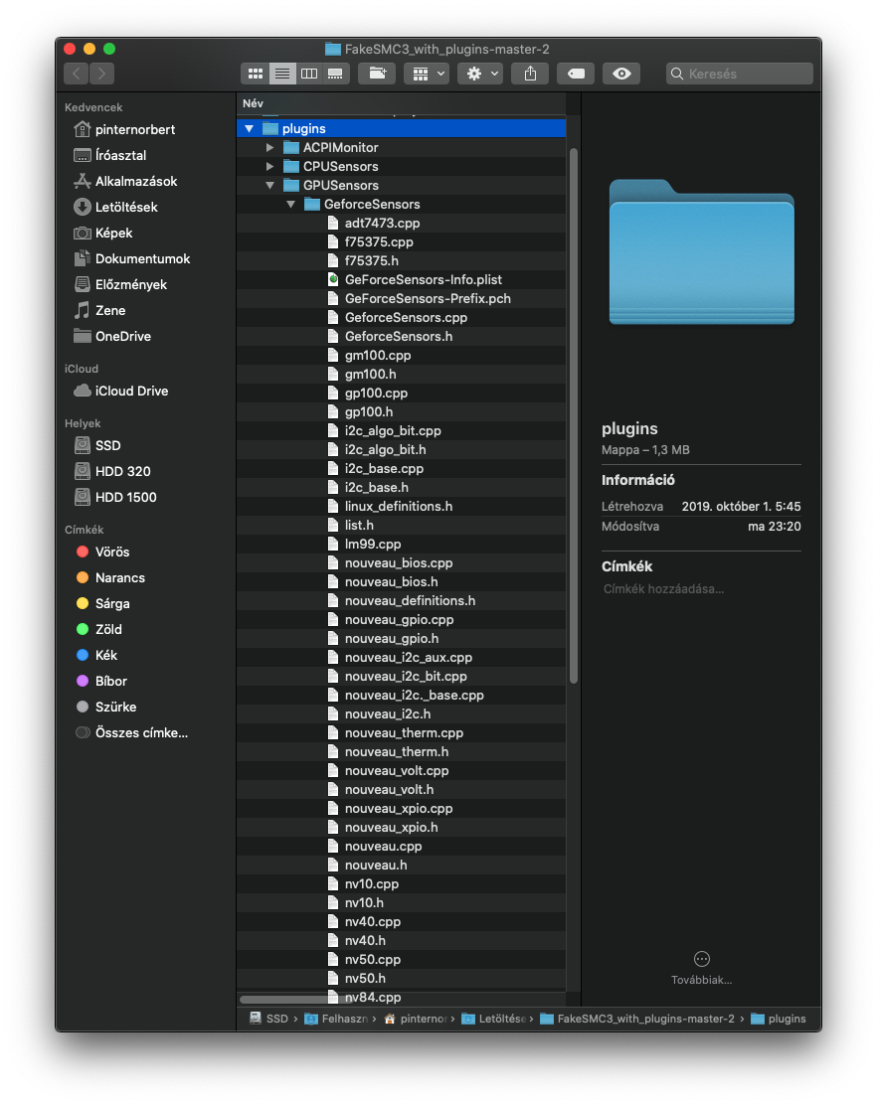Open the gear action menu
The width and height of the screenshot is (877, 1105).
(x=480, y=74)
